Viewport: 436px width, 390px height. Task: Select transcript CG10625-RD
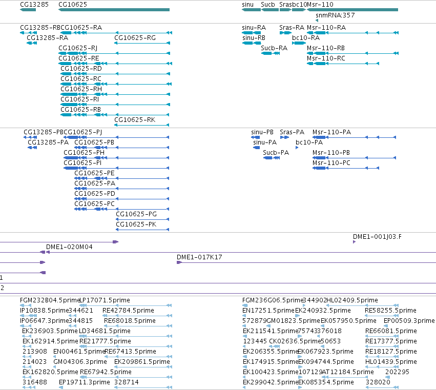tap(115, 74)
